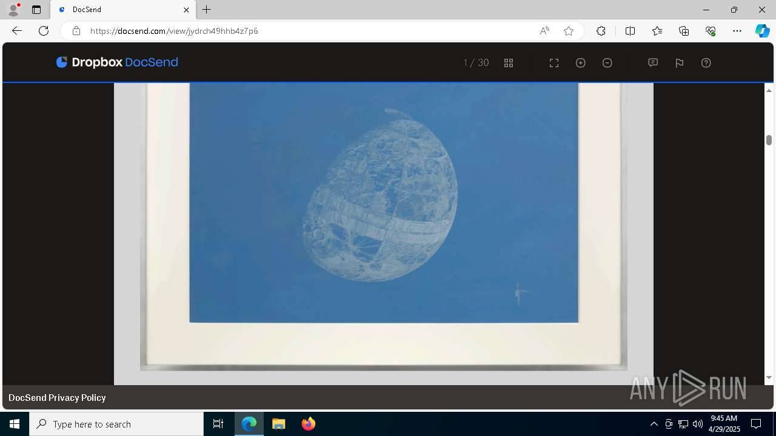The width and height of the screenshot is (776, 436).
Task: Open the tab actions menu
Action: click(36, 10)
